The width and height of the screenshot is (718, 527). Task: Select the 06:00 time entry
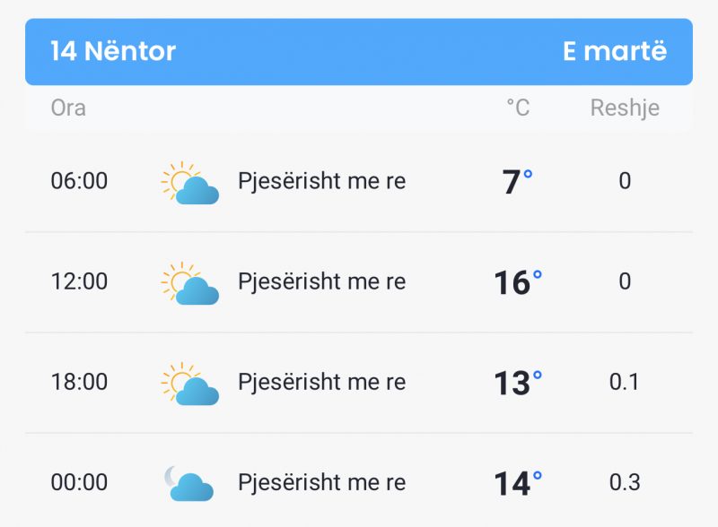(x=79, y=181)
